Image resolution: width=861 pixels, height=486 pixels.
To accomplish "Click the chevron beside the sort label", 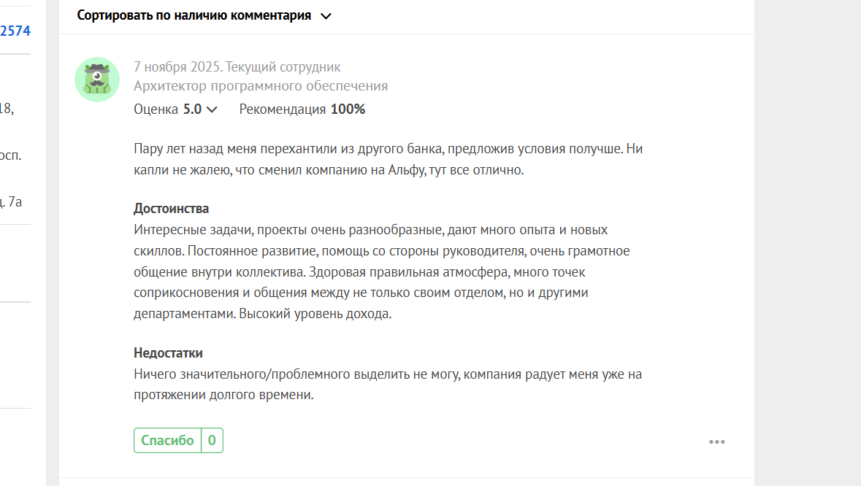I will tap(326, 16).
